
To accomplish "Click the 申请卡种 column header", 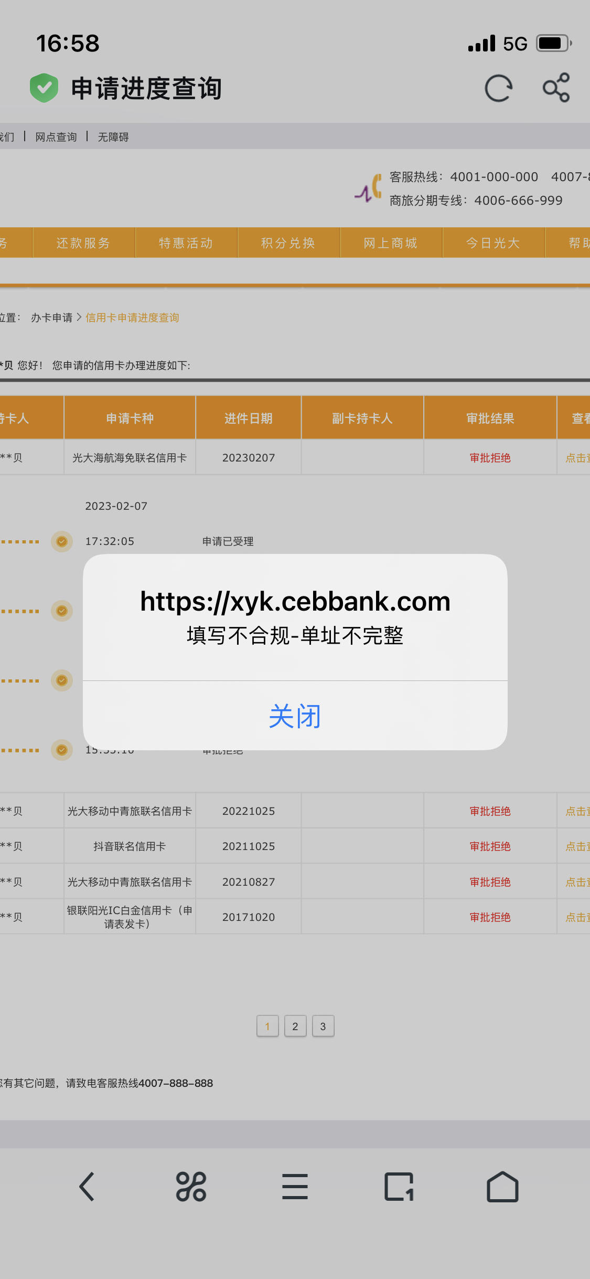I will [130, 418].
